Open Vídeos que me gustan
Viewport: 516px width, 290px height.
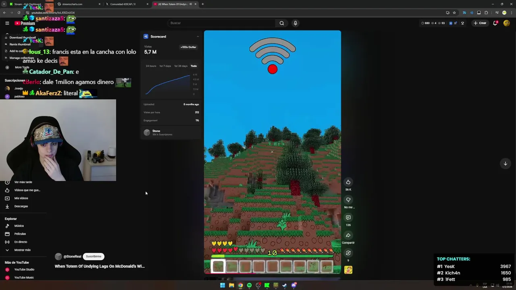click(27, 190)
